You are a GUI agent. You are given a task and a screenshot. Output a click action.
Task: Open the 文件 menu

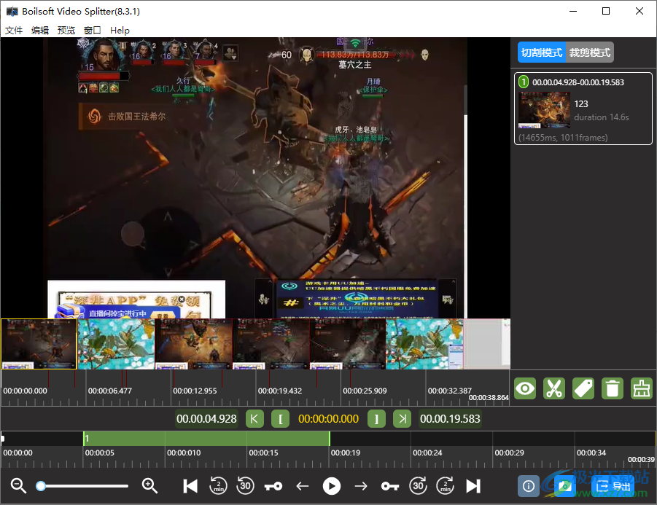click(x=13, y=30)
